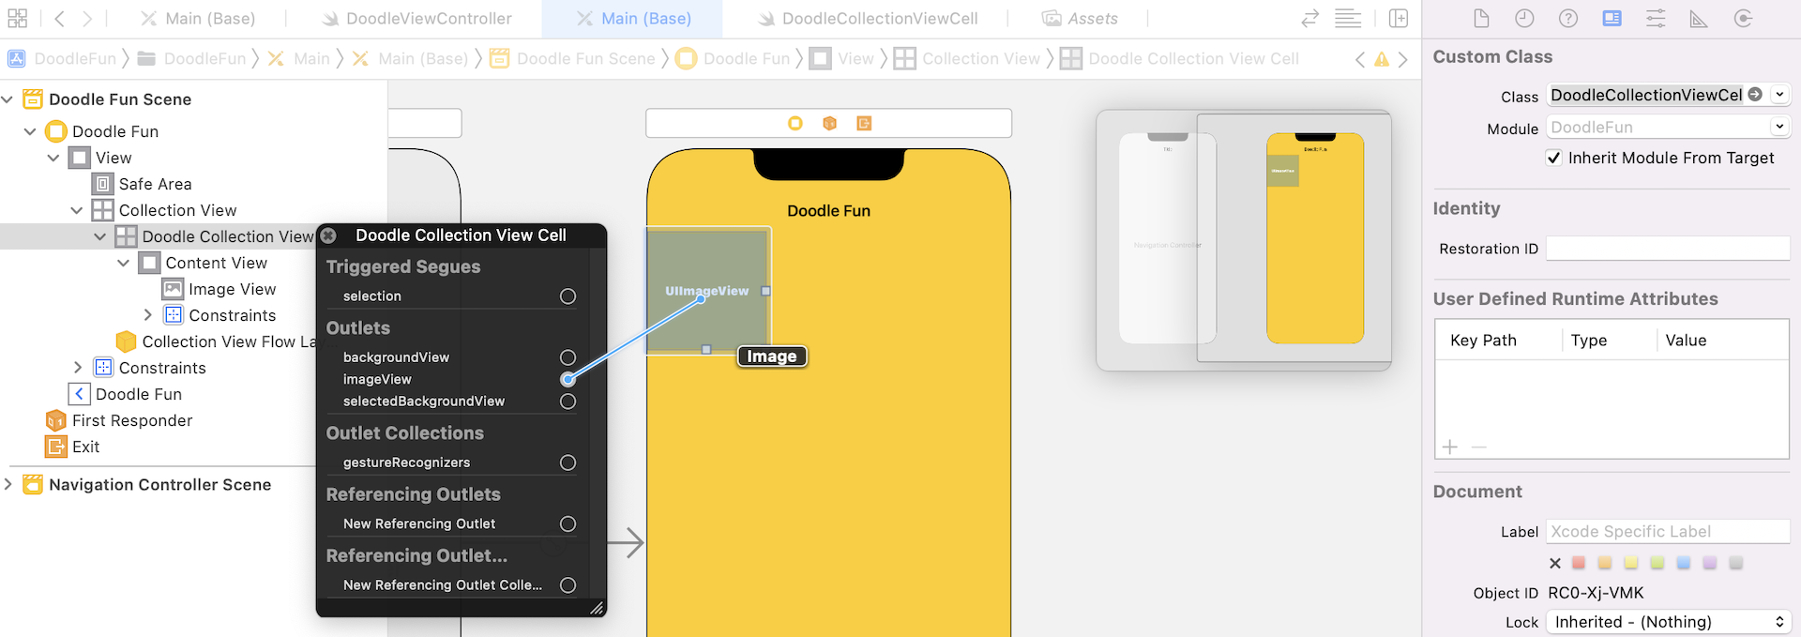
Task: Show the Quick Help inspector
Action: [x=1568, y=19]
